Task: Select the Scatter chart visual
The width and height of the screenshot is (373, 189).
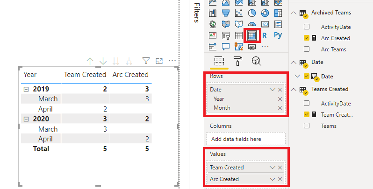Action: pyautogui.click(x=239, y=13)
